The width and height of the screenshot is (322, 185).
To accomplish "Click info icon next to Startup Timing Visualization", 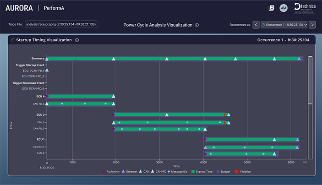I will point(77,40).
